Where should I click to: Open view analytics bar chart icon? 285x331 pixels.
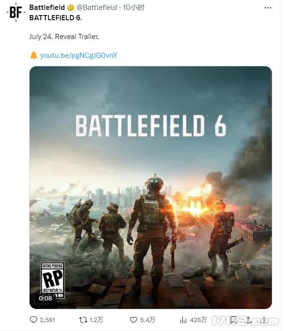point(184,320)
